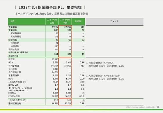
Task: Click the earnings per share forecast '51.44'
Action: pyautogui.click(x=69, y=82)
